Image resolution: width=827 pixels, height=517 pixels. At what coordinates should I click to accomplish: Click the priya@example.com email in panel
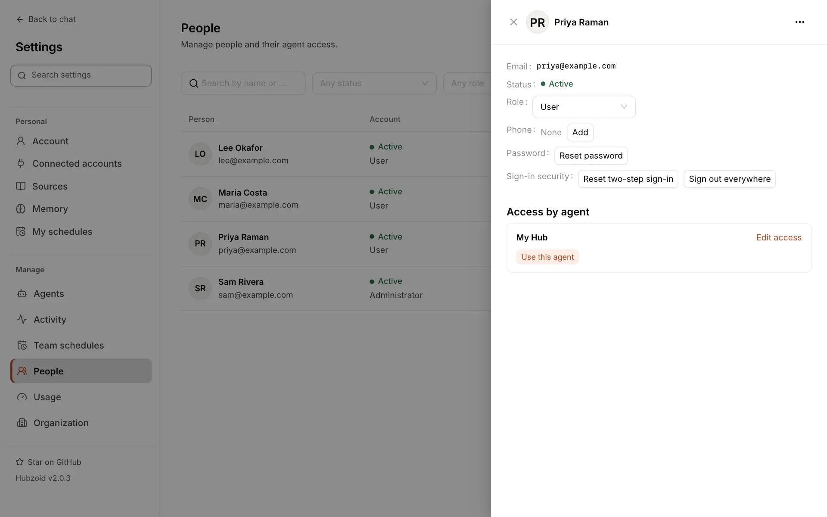576,66
